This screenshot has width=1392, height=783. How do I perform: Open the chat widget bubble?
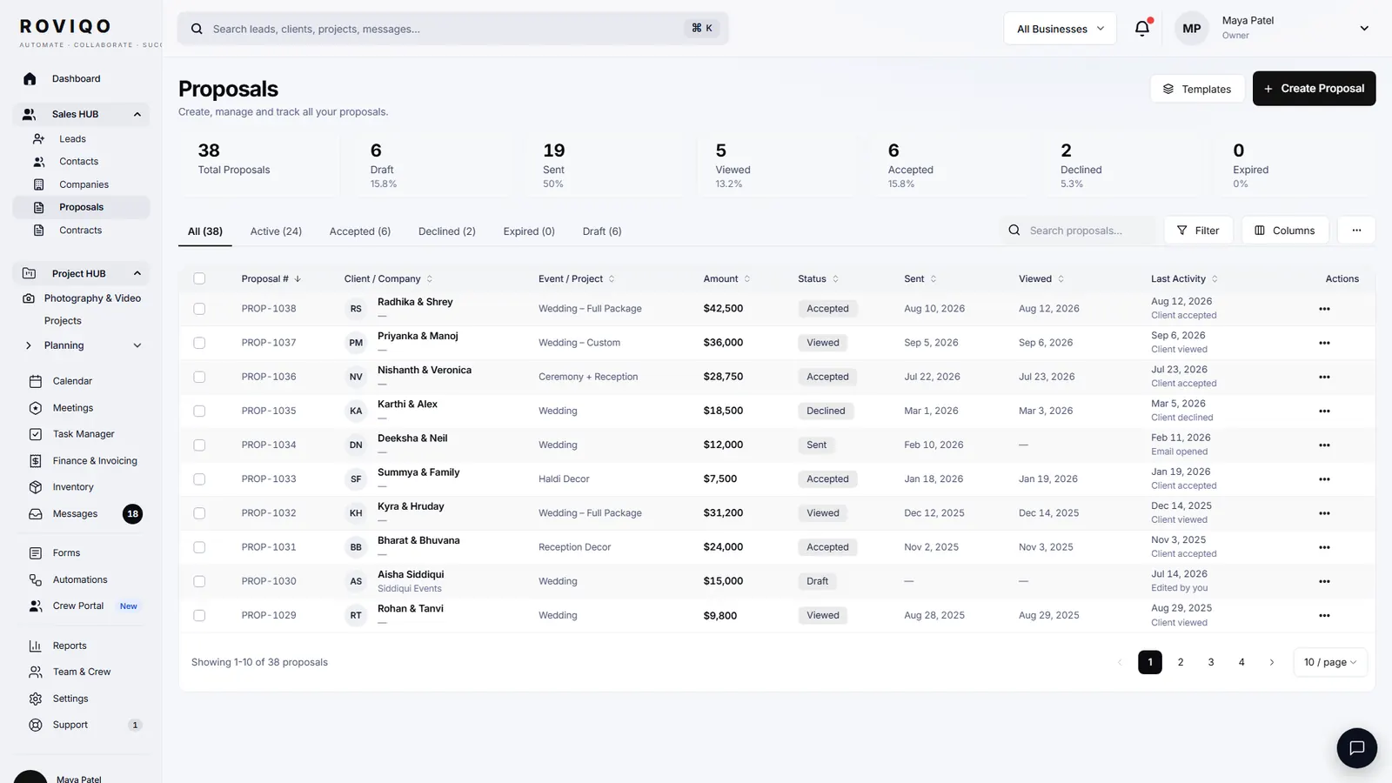pyautogui.click(x=1356, y=748)
